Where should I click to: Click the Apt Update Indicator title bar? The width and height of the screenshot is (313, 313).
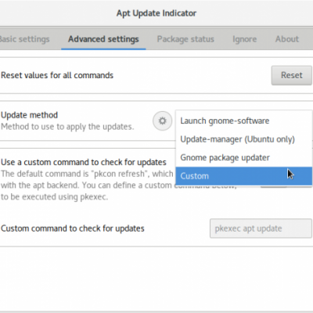(x=156, y=13)
